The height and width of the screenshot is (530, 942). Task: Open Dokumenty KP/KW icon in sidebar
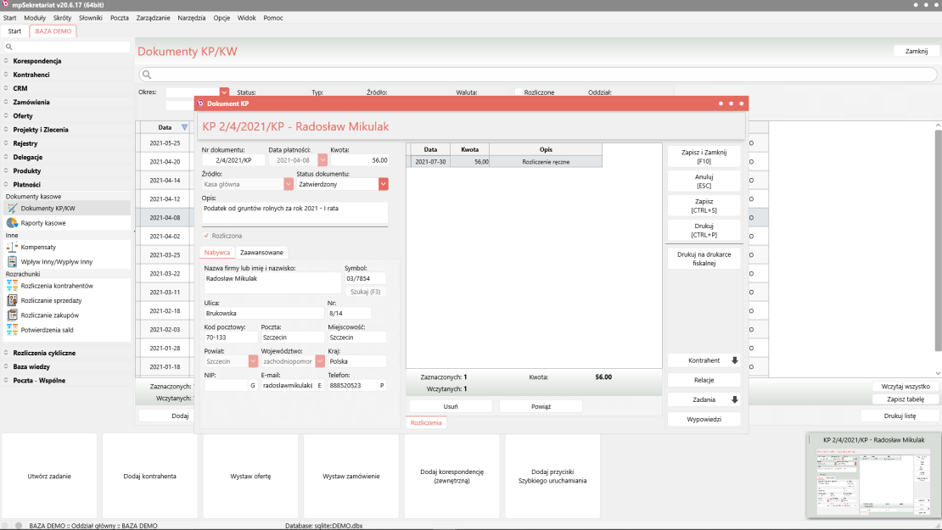point(13,208)
